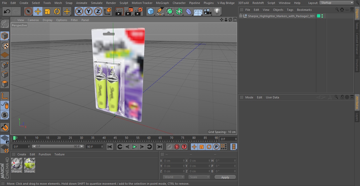Click the layer color swatch of Sharpie object

(x=318, y=16)
